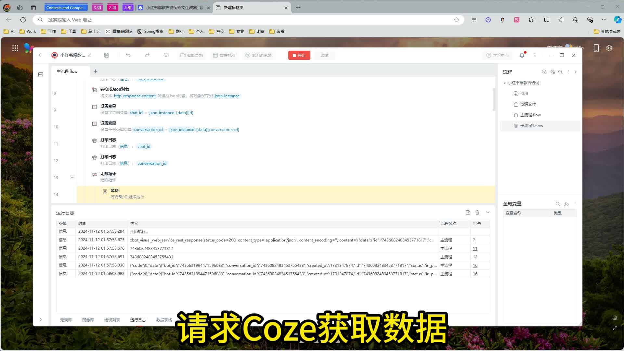
Task: Collapse the 小红书爆款古诗词 tree node
Action: [x=505, y=83]
